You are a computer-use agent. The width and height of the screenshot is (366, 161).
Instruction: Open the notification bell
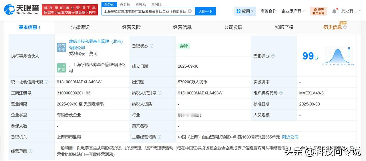[334, 11]
